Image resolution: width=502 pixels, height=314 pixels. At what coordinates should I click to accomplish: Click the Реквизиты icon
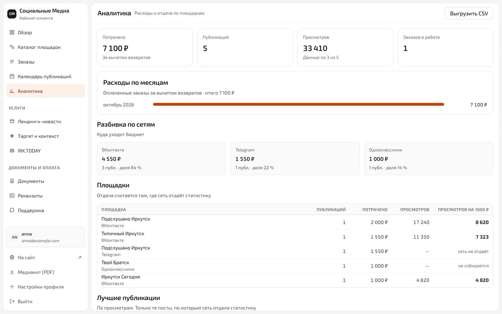12,196
